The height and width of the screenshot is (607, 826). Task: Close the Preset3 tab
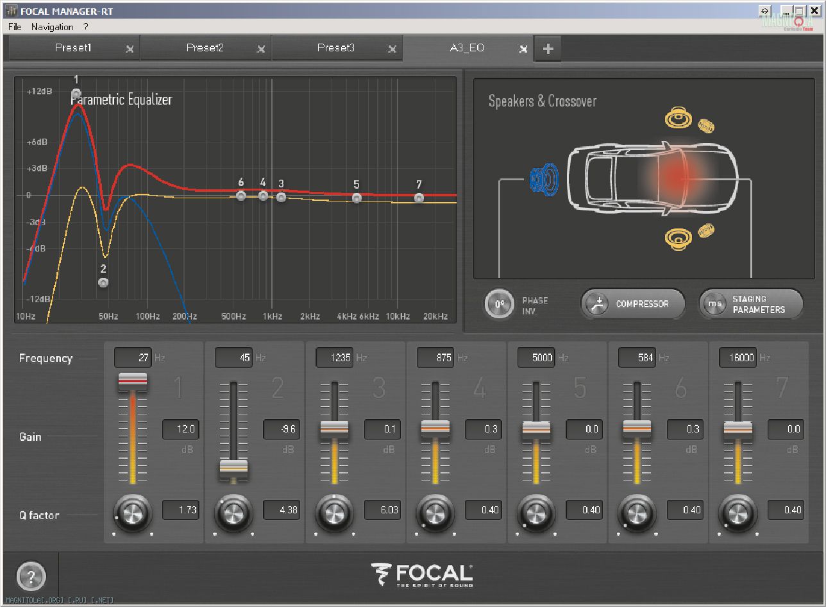392,49
